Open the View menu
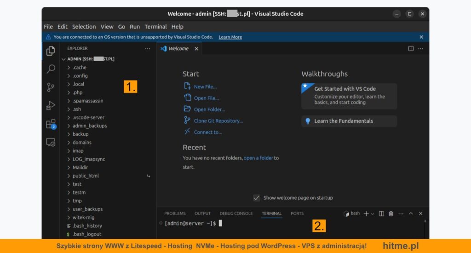 [107, 27]
